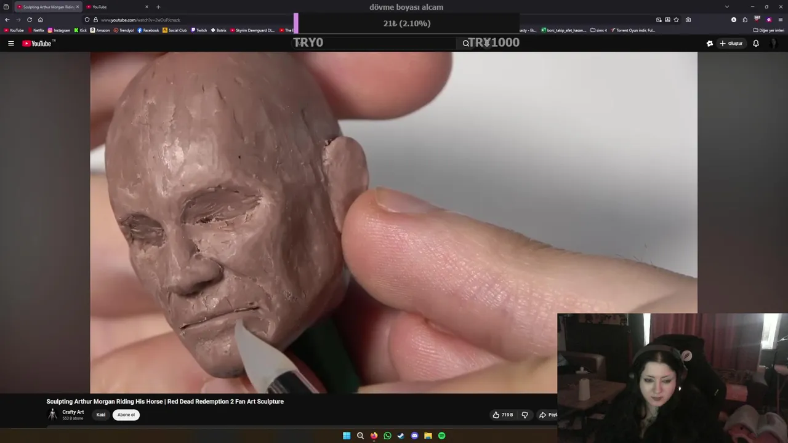Bookmark this page with the star icon

(x=677, y=20)
